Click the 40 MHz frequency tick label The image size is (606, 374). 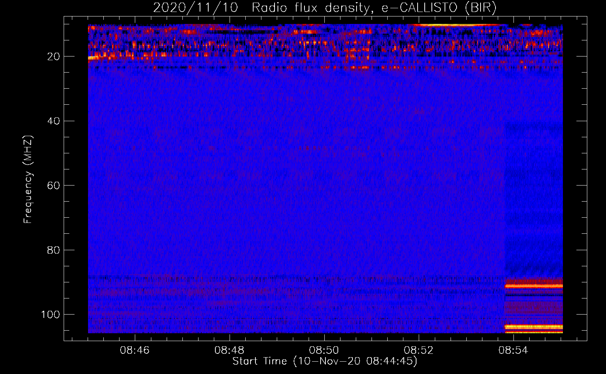[54, 121]
